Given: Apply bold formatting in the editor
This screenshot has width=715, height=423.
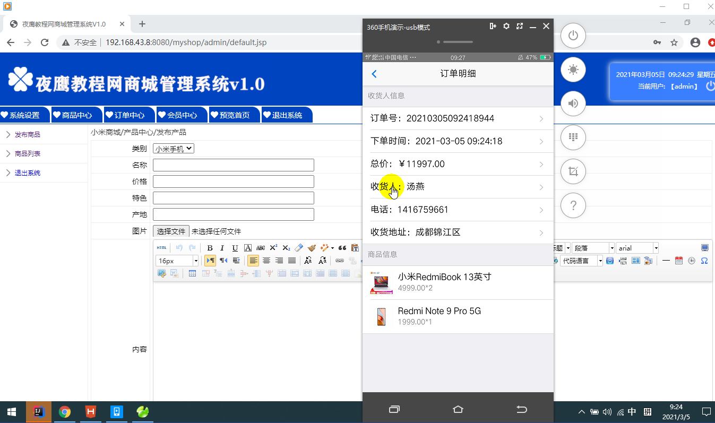Looking at the screenshot, I should (210, 248).
